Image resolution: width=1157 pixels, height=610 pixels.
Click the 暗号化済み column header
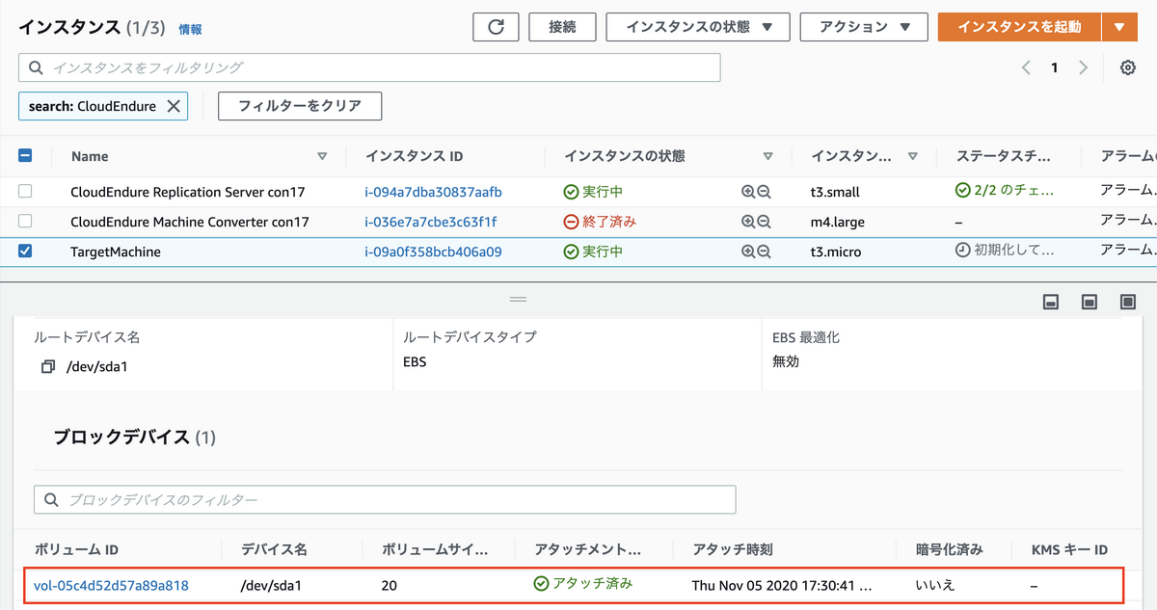pos(950,549)
